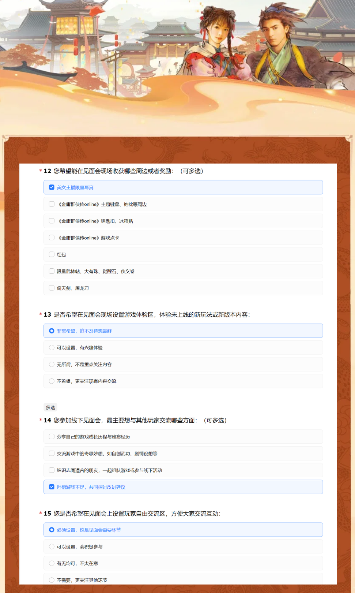Check 主题键盘、抱枕等周边 option
The height and width of the screenshot is (593, 355).
coord(183,204)
